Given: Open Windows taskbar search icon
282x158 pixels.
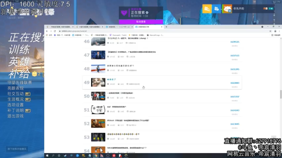Looking at the screenshot, I should click(x=53, y=156).
